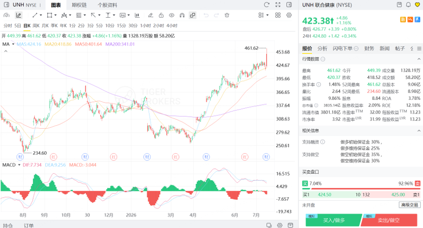Image resolution: width=423 pixels, height=228 pixels.
Task: Open the 订单 tab at bottom
Action: [x=28, y=225]
